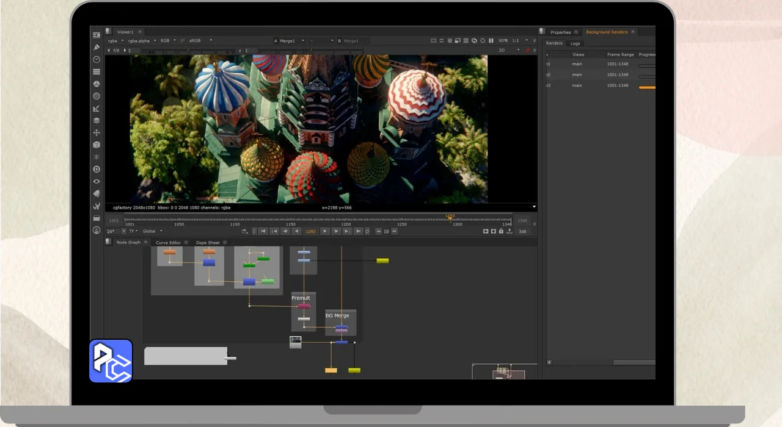
Task: Open the 2D view mode dropdown
Action: [509, 50]
